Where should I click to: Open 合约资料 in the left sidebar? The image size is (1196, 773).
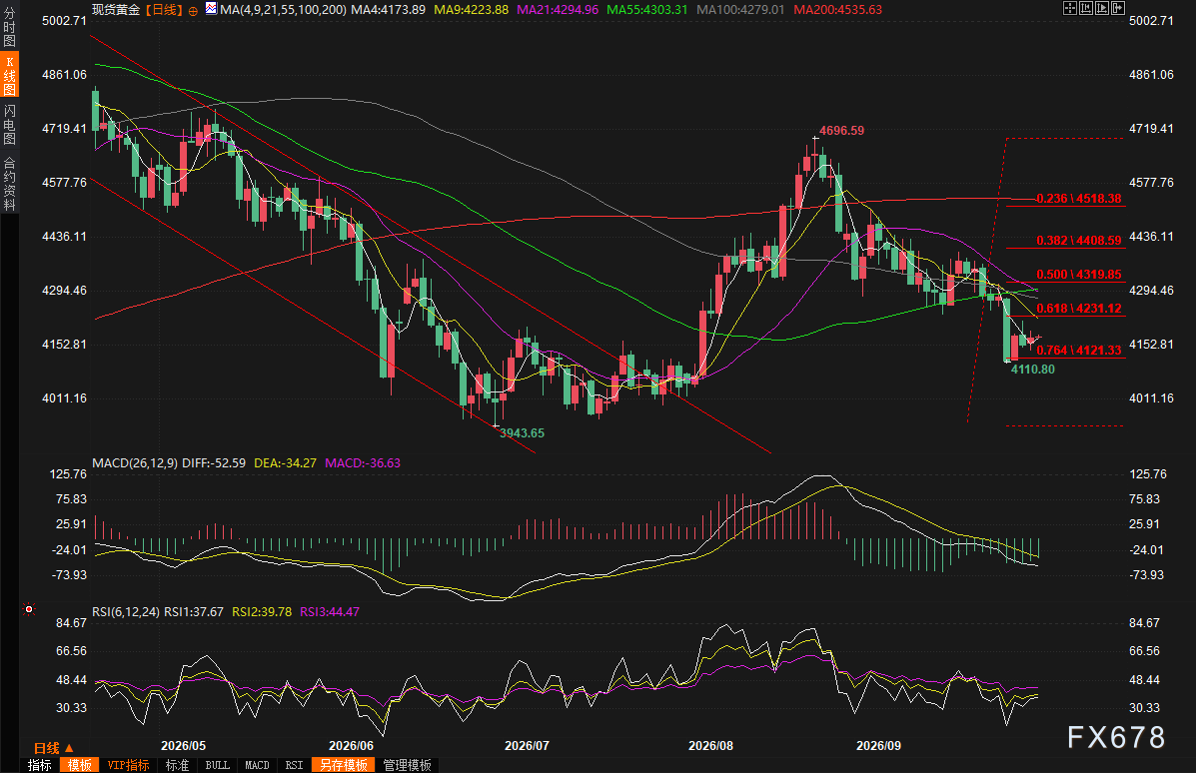(x=9, y=184)
